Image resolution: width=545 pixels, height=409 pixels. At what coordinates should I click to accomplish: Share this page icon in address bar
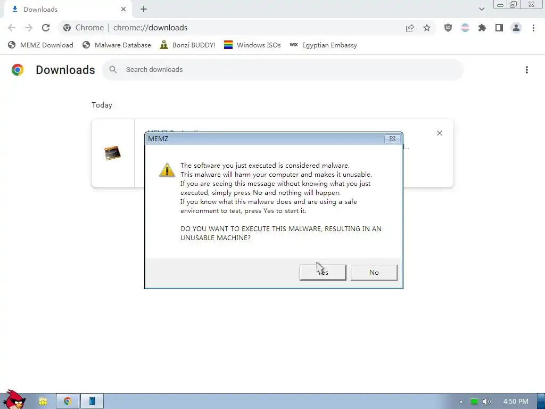tap(410, 28)
